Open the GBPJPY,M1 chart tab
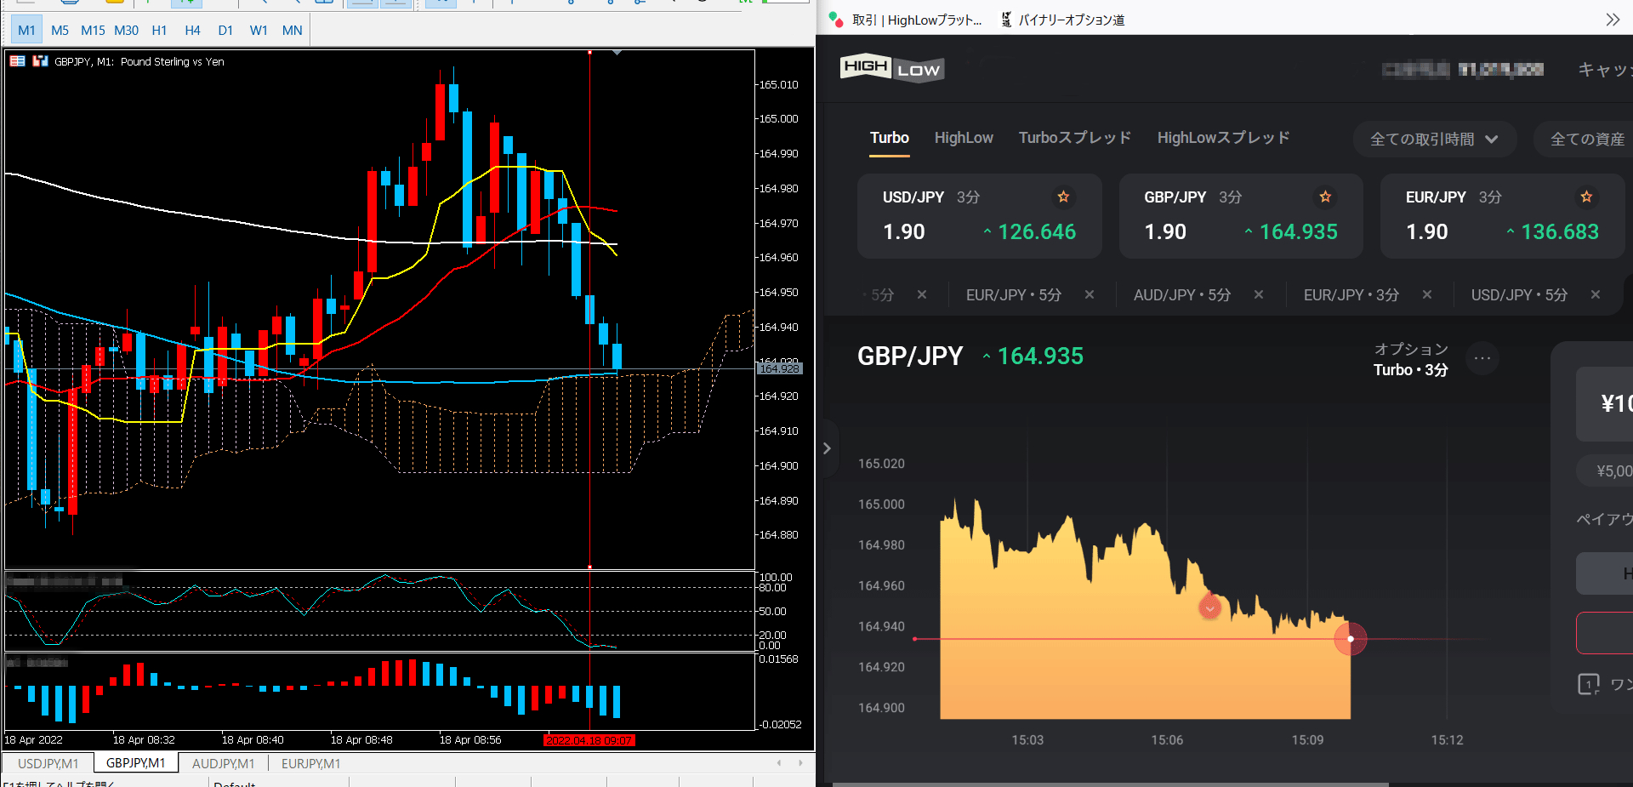Viewport: 1633px width, 787px height. pos(136,763)
